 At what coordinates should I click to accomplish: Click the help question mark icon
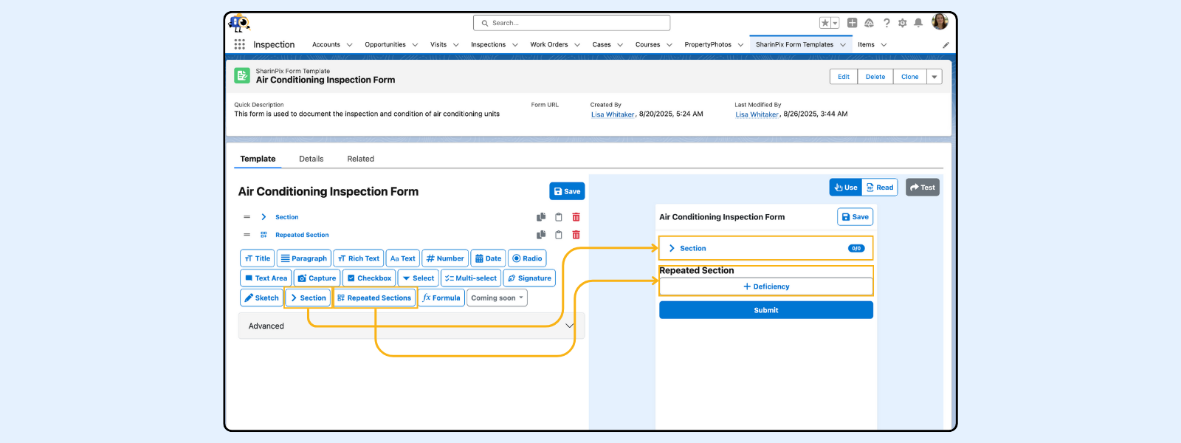tap(886, 23)
